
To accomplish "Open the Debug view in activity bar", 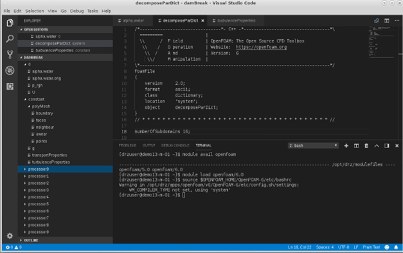I will click(10, 71).
